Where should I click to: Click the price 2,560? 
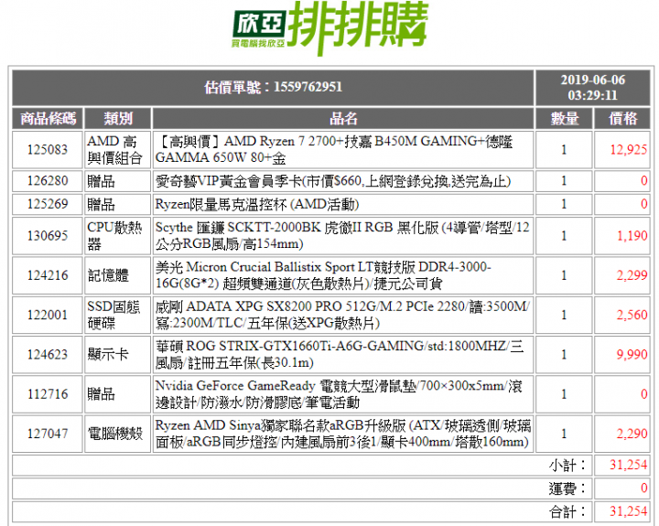(x=632, y=315)
